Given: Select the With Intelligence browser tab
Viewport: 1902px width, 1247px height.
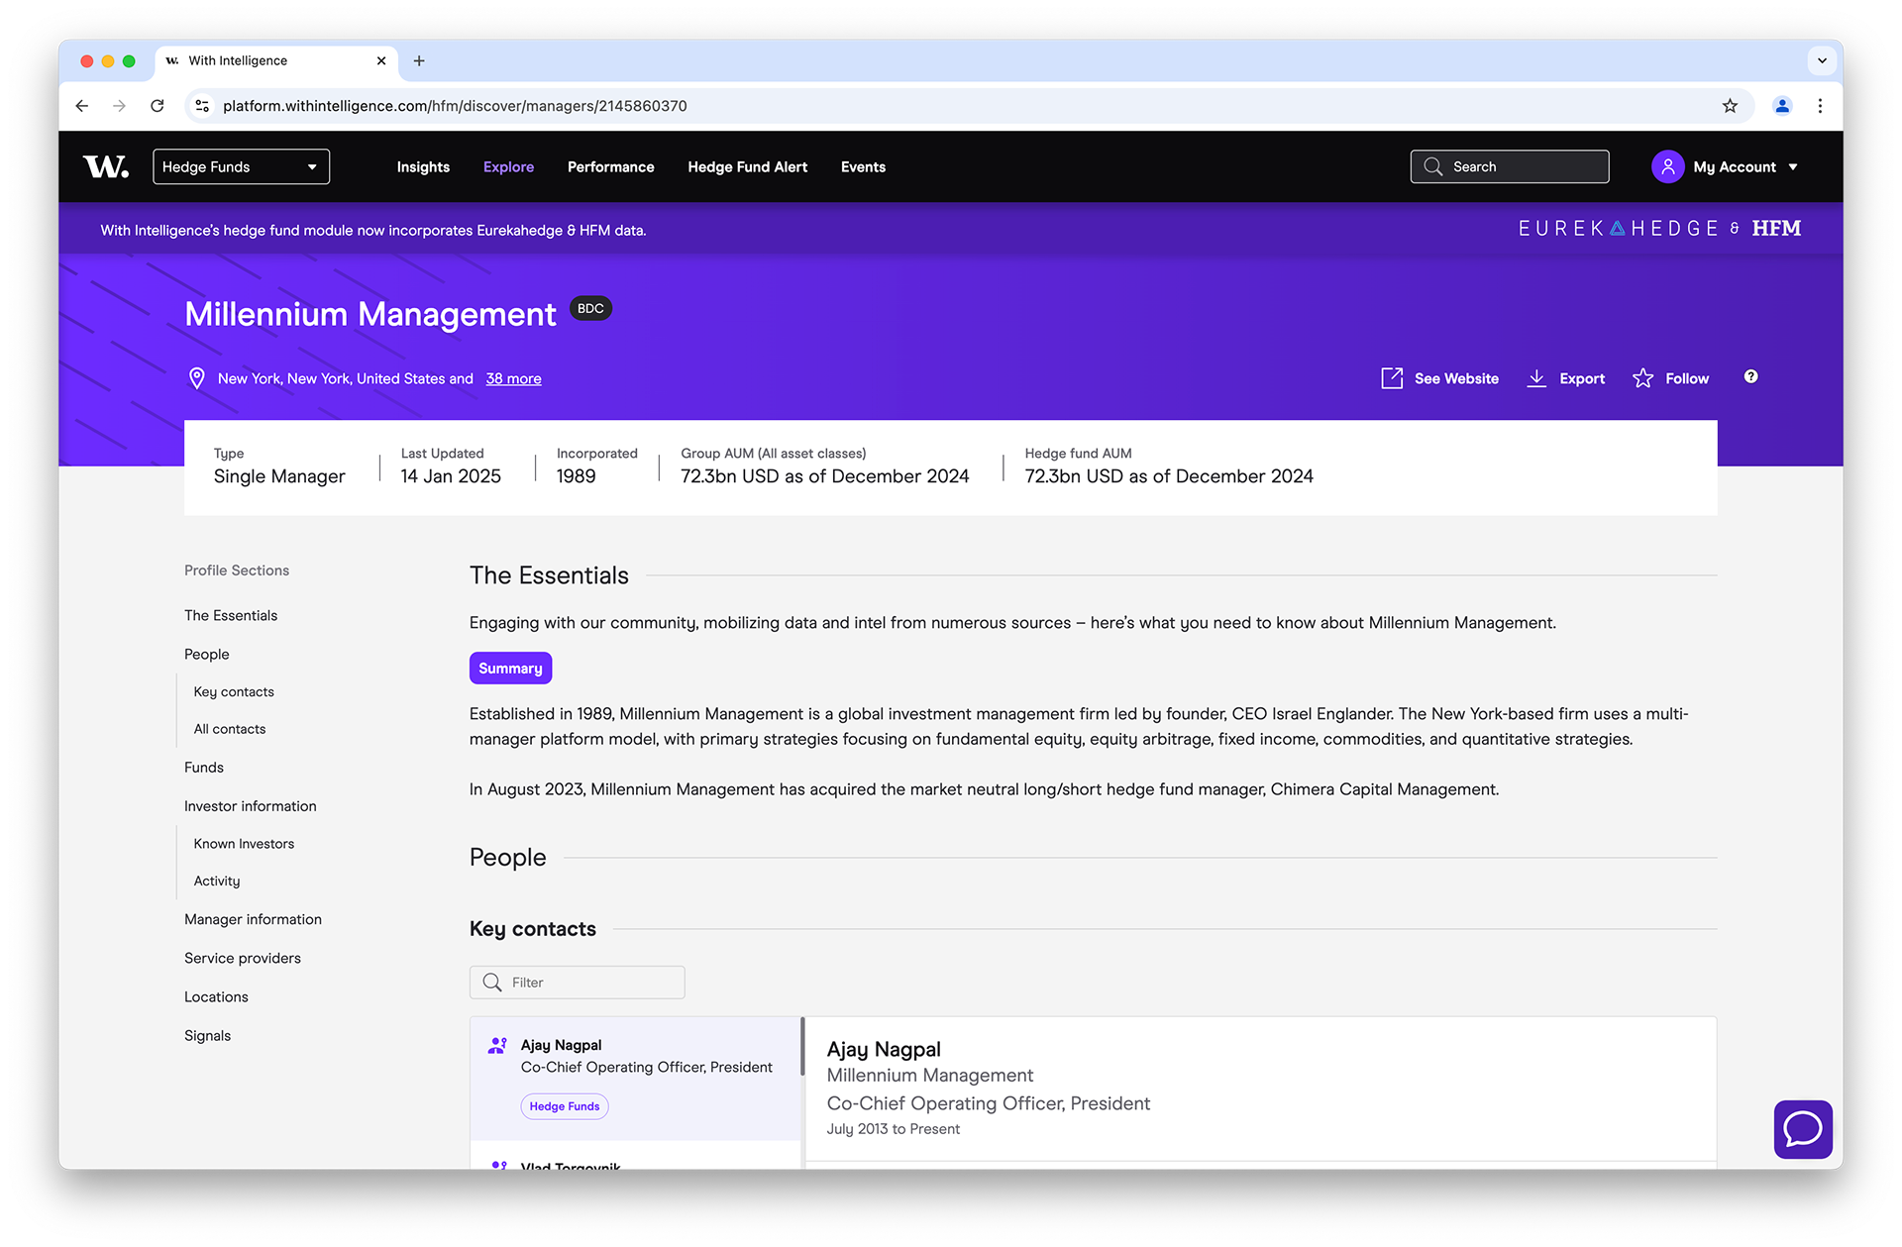Looking at the screenshot, I should point(276,60).
